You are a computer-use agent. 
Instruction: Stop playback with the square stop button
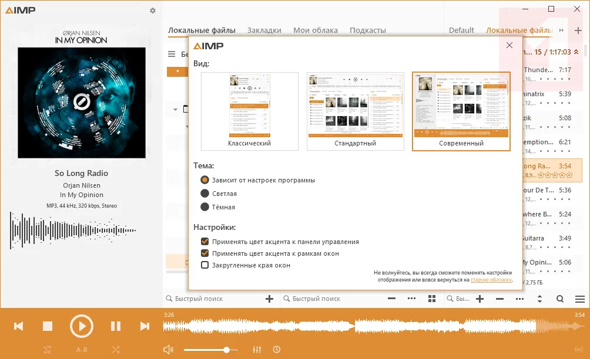coord(48,326)
